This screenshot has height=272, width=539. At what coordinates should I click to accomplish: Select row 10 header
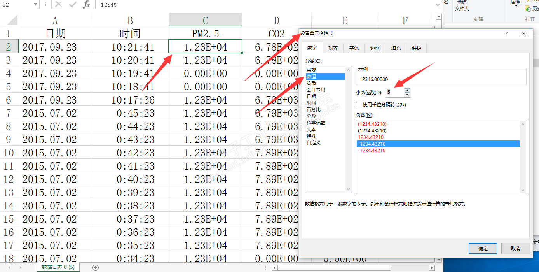9,153
